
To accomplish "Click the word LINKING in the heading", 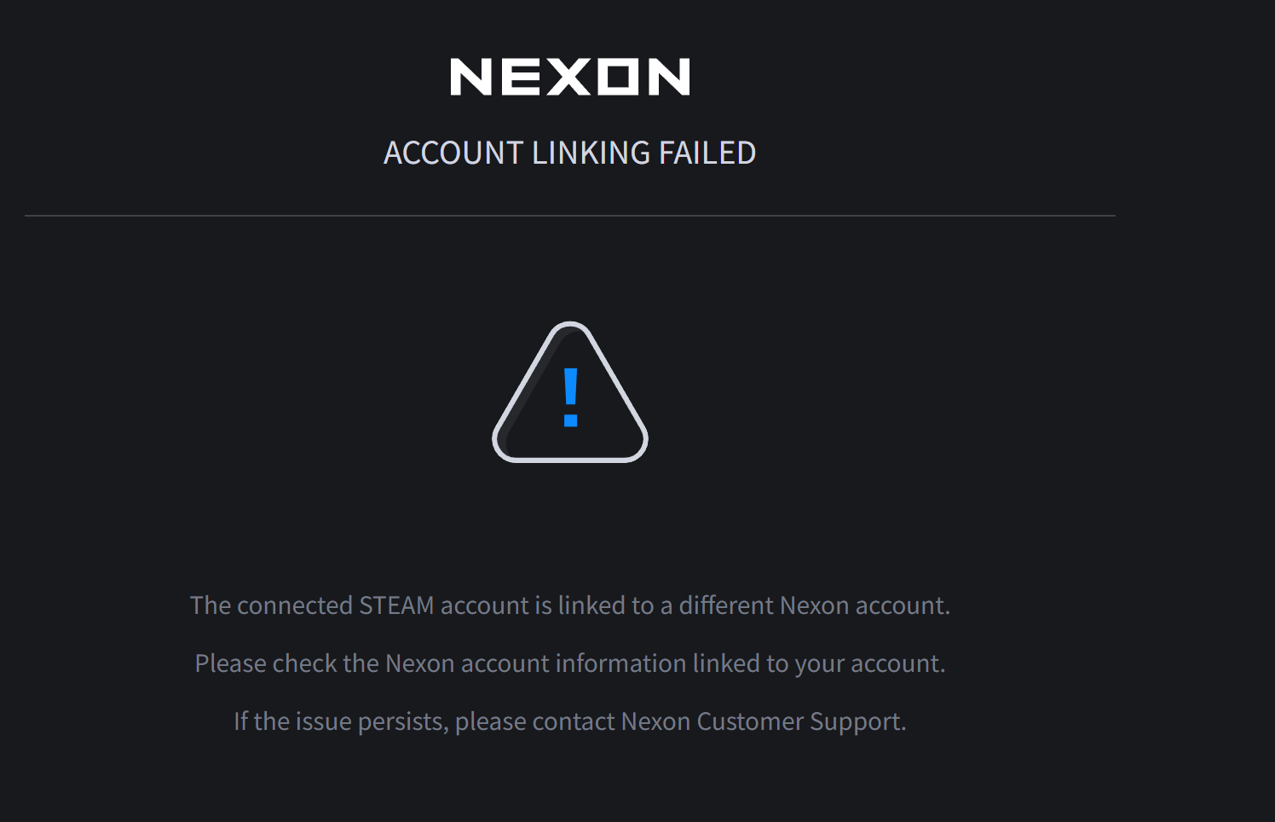I will (591, 153).
